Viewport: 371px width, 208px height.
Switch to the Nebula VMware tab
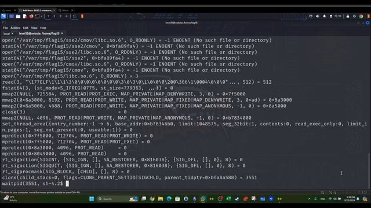64,10
